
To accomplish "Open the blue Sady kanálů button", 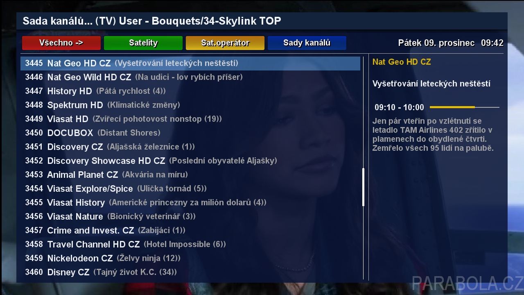I will pyautogui.click(x=307, y=43).
